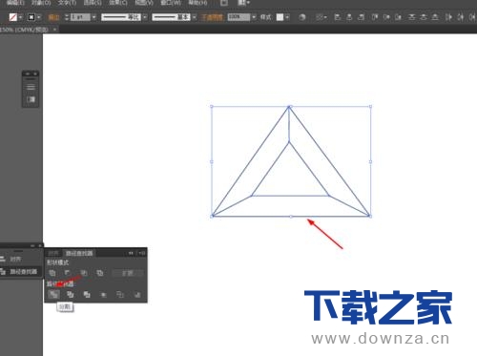Viewport: 477px width, 356px height.
Task: Open the Pathfinder panel options menu
Action: [142, 253]
